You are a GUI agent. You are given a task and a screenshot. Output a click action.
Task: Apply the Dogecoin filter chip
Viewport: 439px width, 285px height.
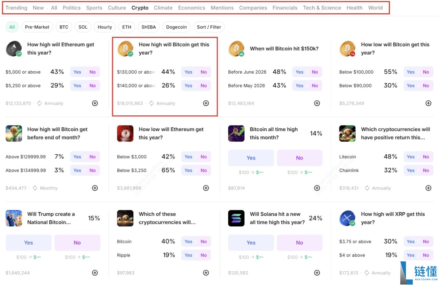pyautogui.click(x=177, y=27)
